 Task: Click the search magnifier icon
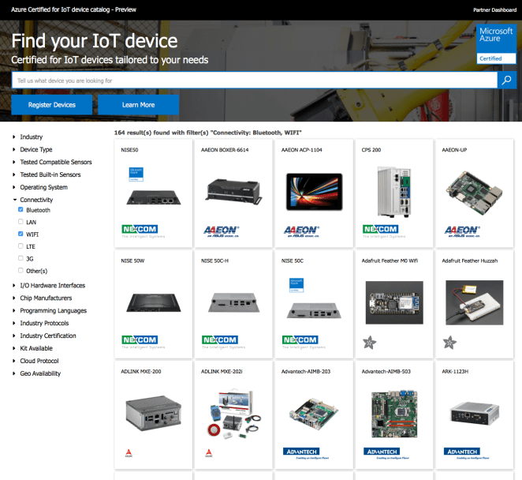(x=507, y=81)
